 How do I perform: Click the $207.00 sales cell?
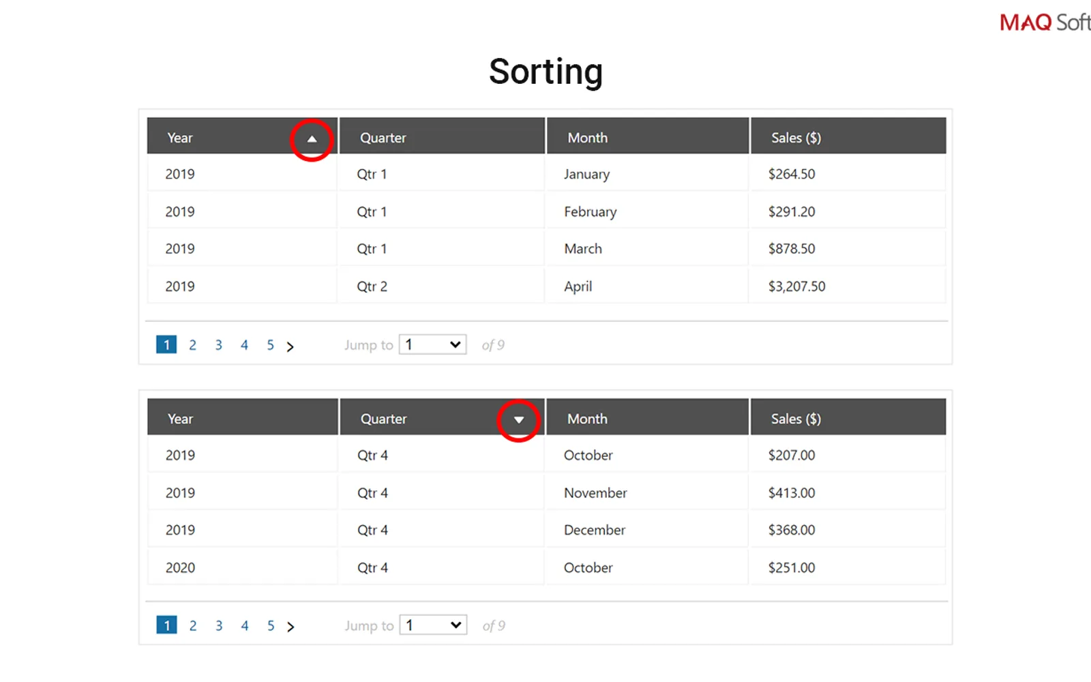(848, 455)
